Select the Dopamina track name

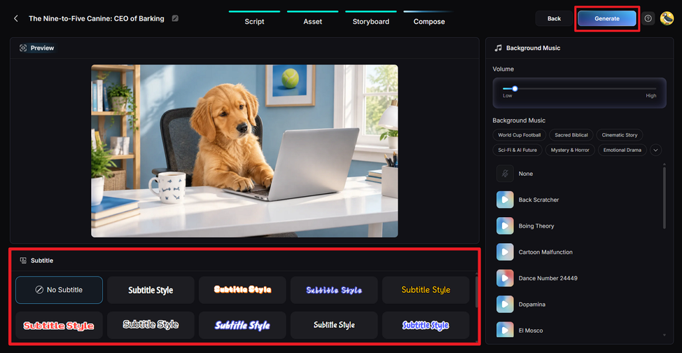[x=532, y=304]
